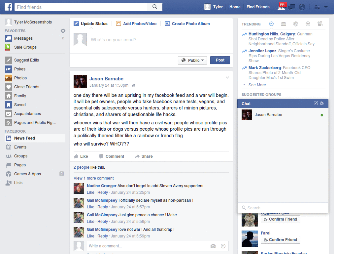The width and height of the screenshot is (338, 254).
Task: Expand the account menu arrow in top bar
Action: pos(326,7)
